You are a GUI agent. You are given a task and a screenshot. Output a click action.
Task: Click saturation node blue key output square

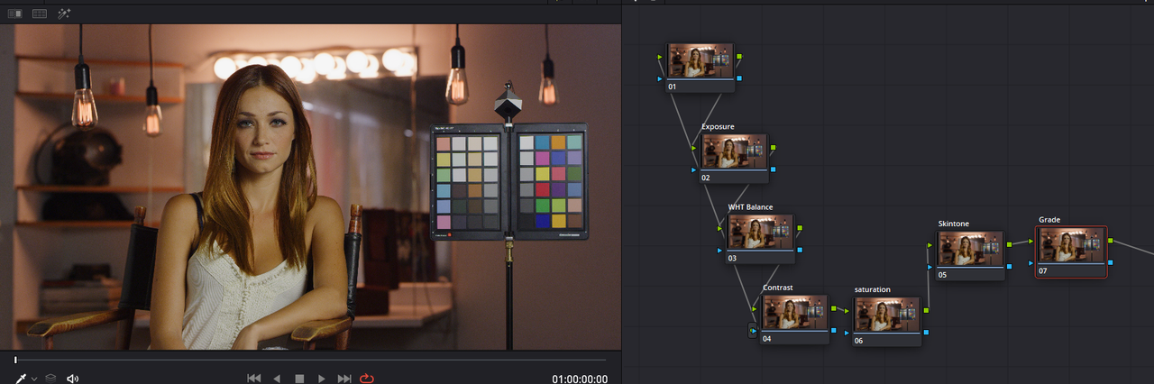[926, 332]
